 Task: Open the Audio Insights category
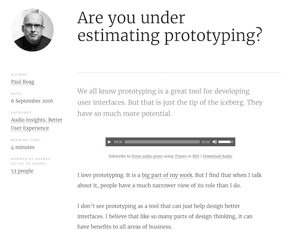tap(28, 120)
